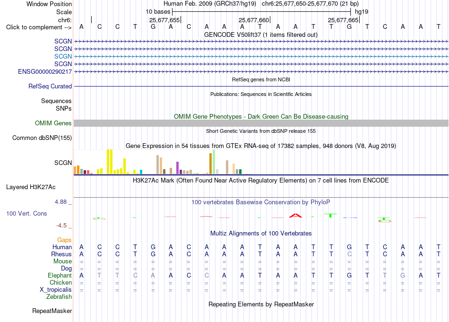Click the cyan bar in GTEx chart

pos(141,172)
